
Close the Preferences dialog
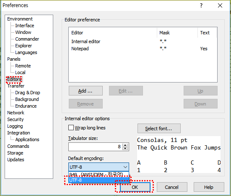click(x=220, y=5)
